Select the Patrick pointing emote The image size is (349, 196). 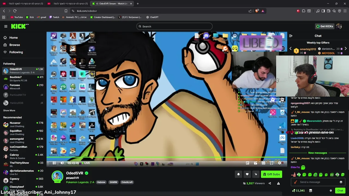coord(293,175)
